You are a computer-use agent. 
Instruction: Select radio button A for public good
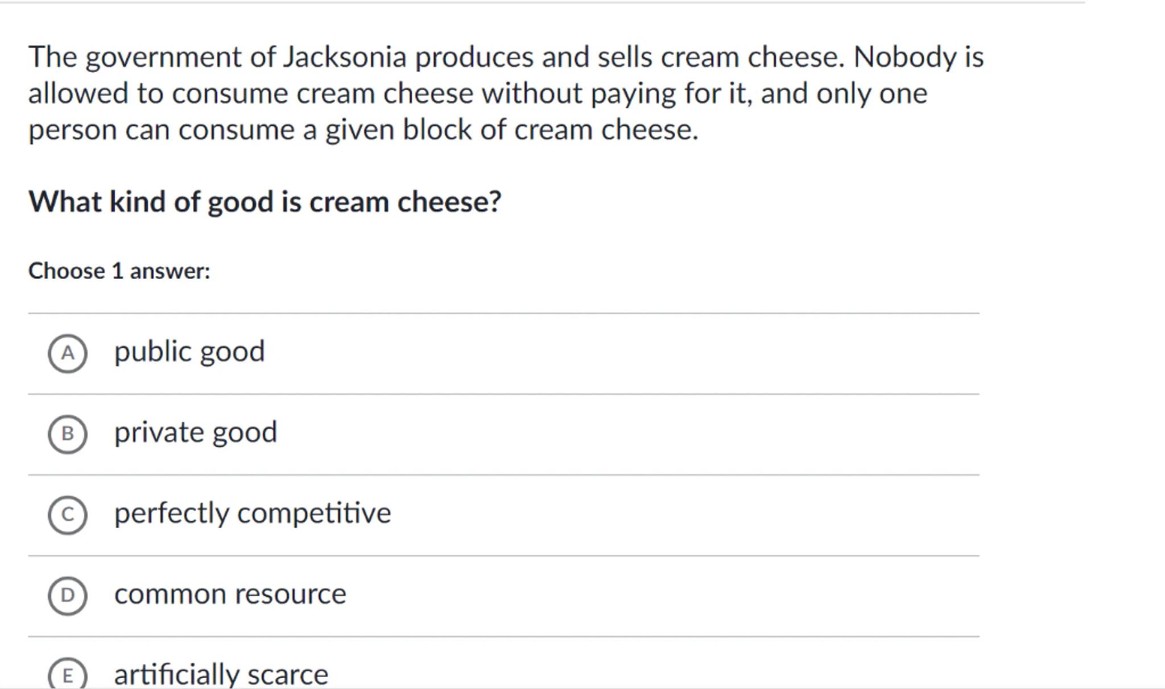[68, 354]
